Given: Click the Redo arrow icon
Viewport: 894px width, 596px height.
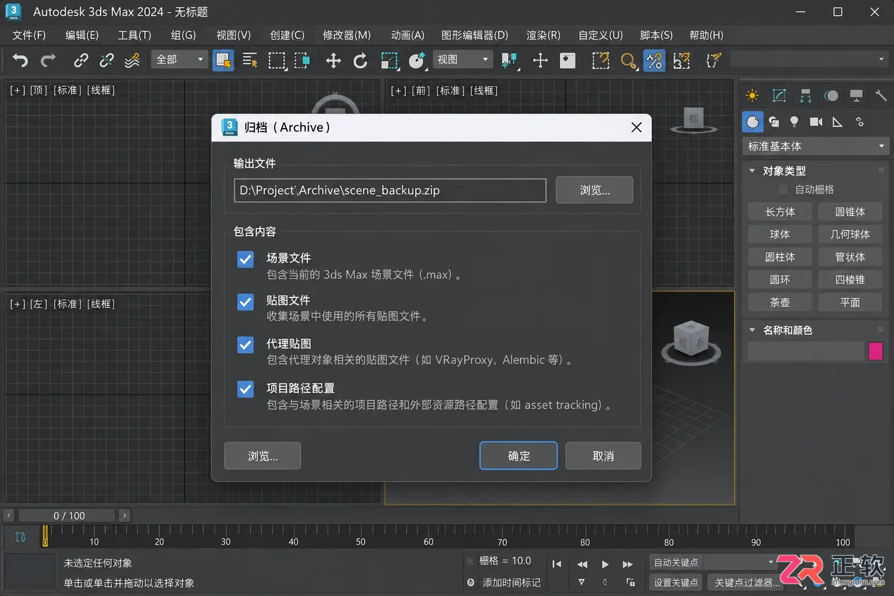Looking at the screenshot, I should (x=48, y=60).
